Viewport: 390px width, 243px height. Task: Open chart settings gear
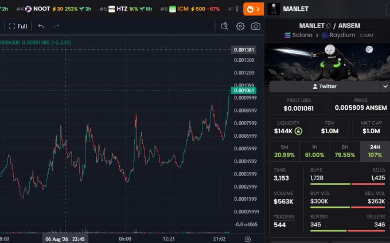[x=240, y=26]
